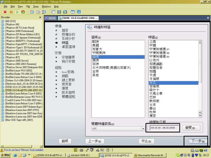
Task: Open the Edit menu
Action: pos(13,7)
